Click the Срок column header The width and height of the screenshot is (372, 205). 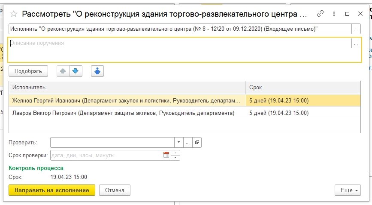303,88
